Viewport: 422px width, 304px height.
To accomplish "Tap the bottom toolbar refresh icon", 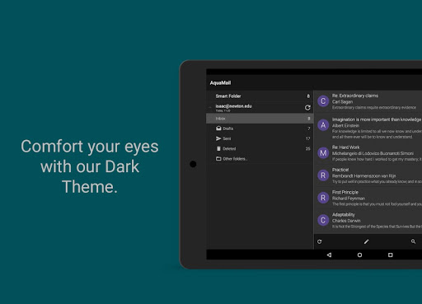I will coord(319,241).
